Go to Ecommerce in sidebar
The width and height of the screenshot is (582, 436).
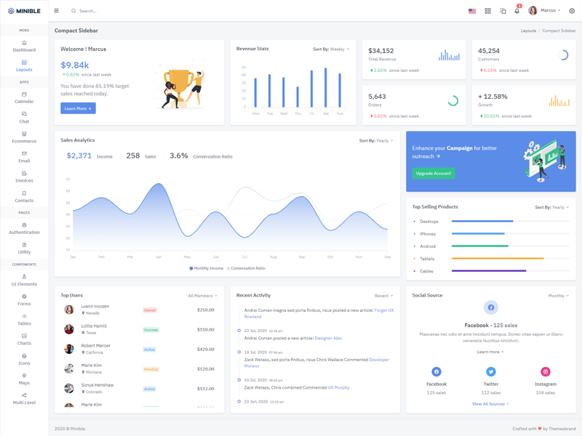(x=24, y=137)
